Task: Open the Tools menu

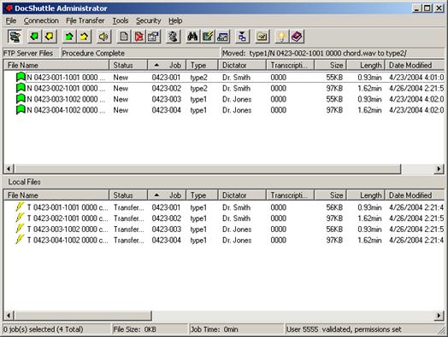Action: pyautogui.click(x=121, y=20)
